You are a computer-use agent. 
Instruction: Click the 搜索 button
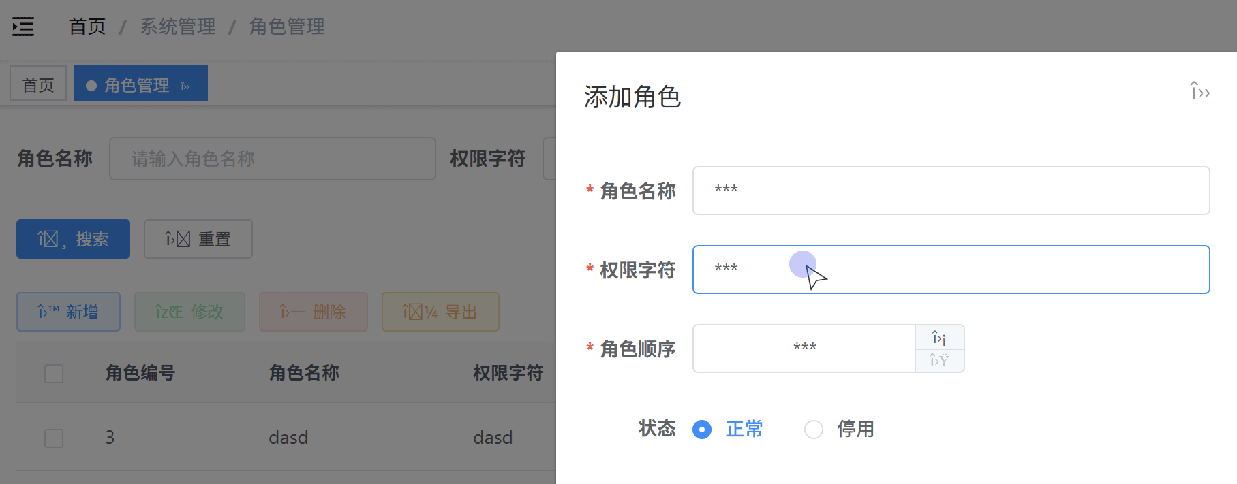coord(73,239)
